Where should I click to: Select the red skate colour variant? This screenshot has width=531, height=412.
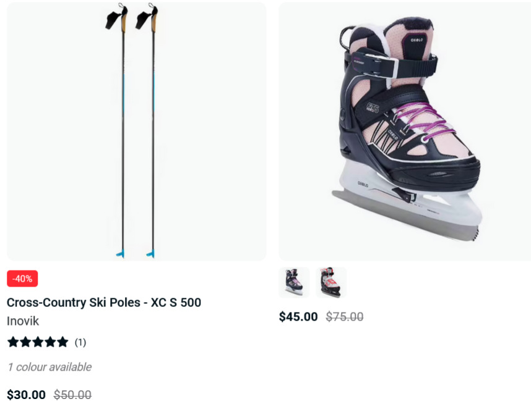click(331, 282)
